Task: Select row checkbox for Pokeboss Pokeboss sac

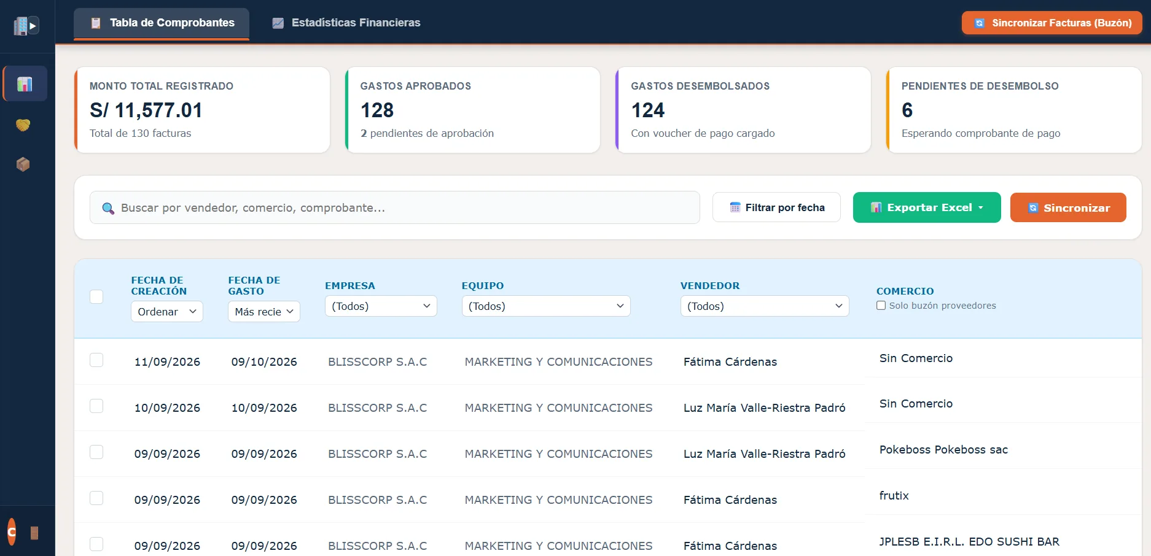Action: [96, 452]
